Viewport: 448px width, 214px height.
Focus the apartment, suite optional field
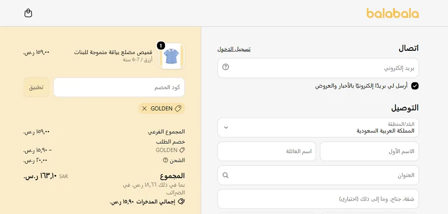point(318,199)
